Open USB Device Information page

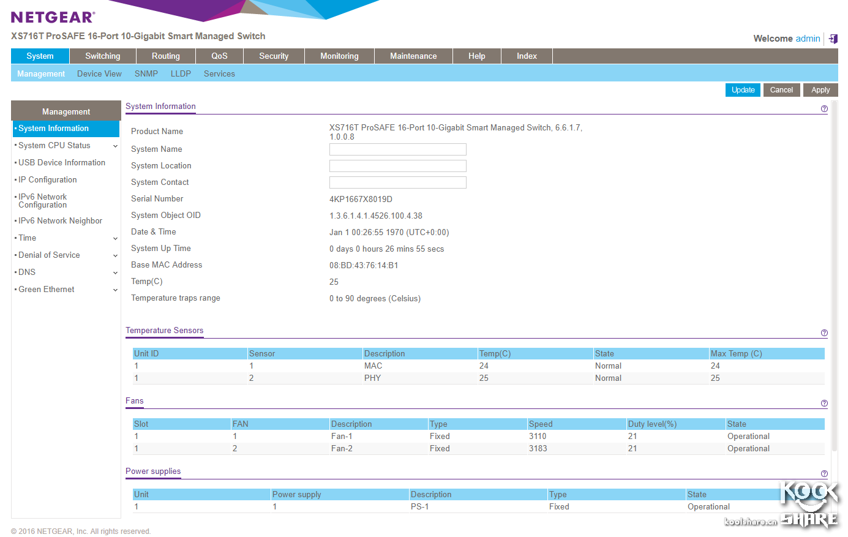(x=62, y=163)
